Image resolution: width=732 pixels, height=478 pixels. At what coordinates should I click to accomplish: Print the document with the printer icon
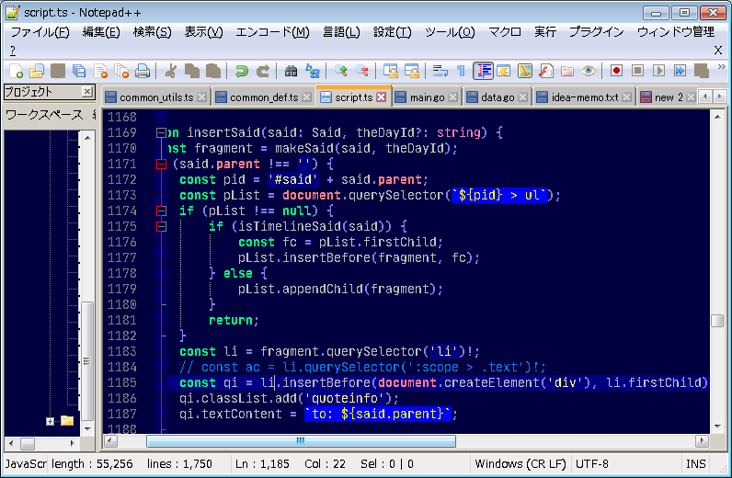(143, 71)
